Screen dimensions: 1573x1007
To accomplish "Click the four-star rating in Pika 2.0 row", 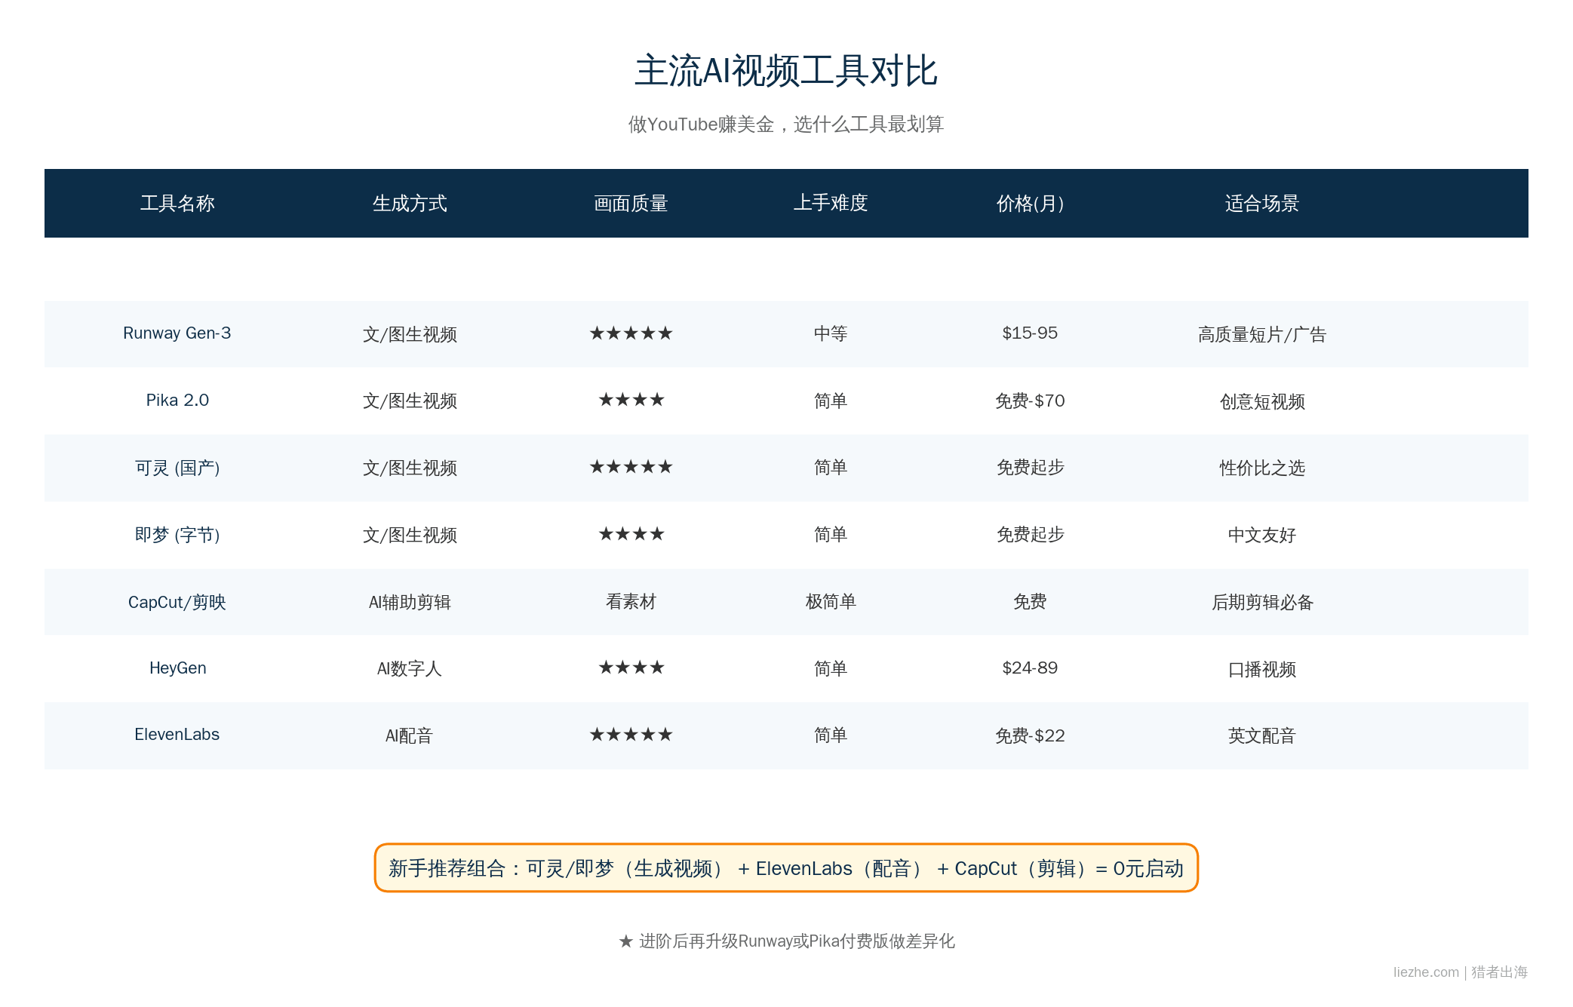I will tap(631, 400).
